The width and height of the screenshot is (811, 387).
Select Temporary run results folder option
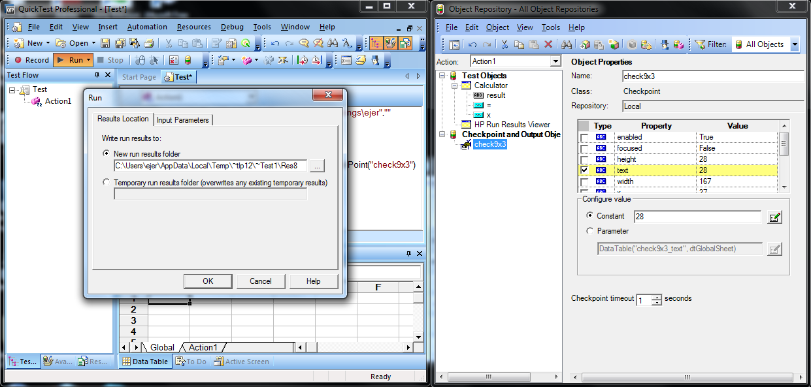[x=107, y=183]
